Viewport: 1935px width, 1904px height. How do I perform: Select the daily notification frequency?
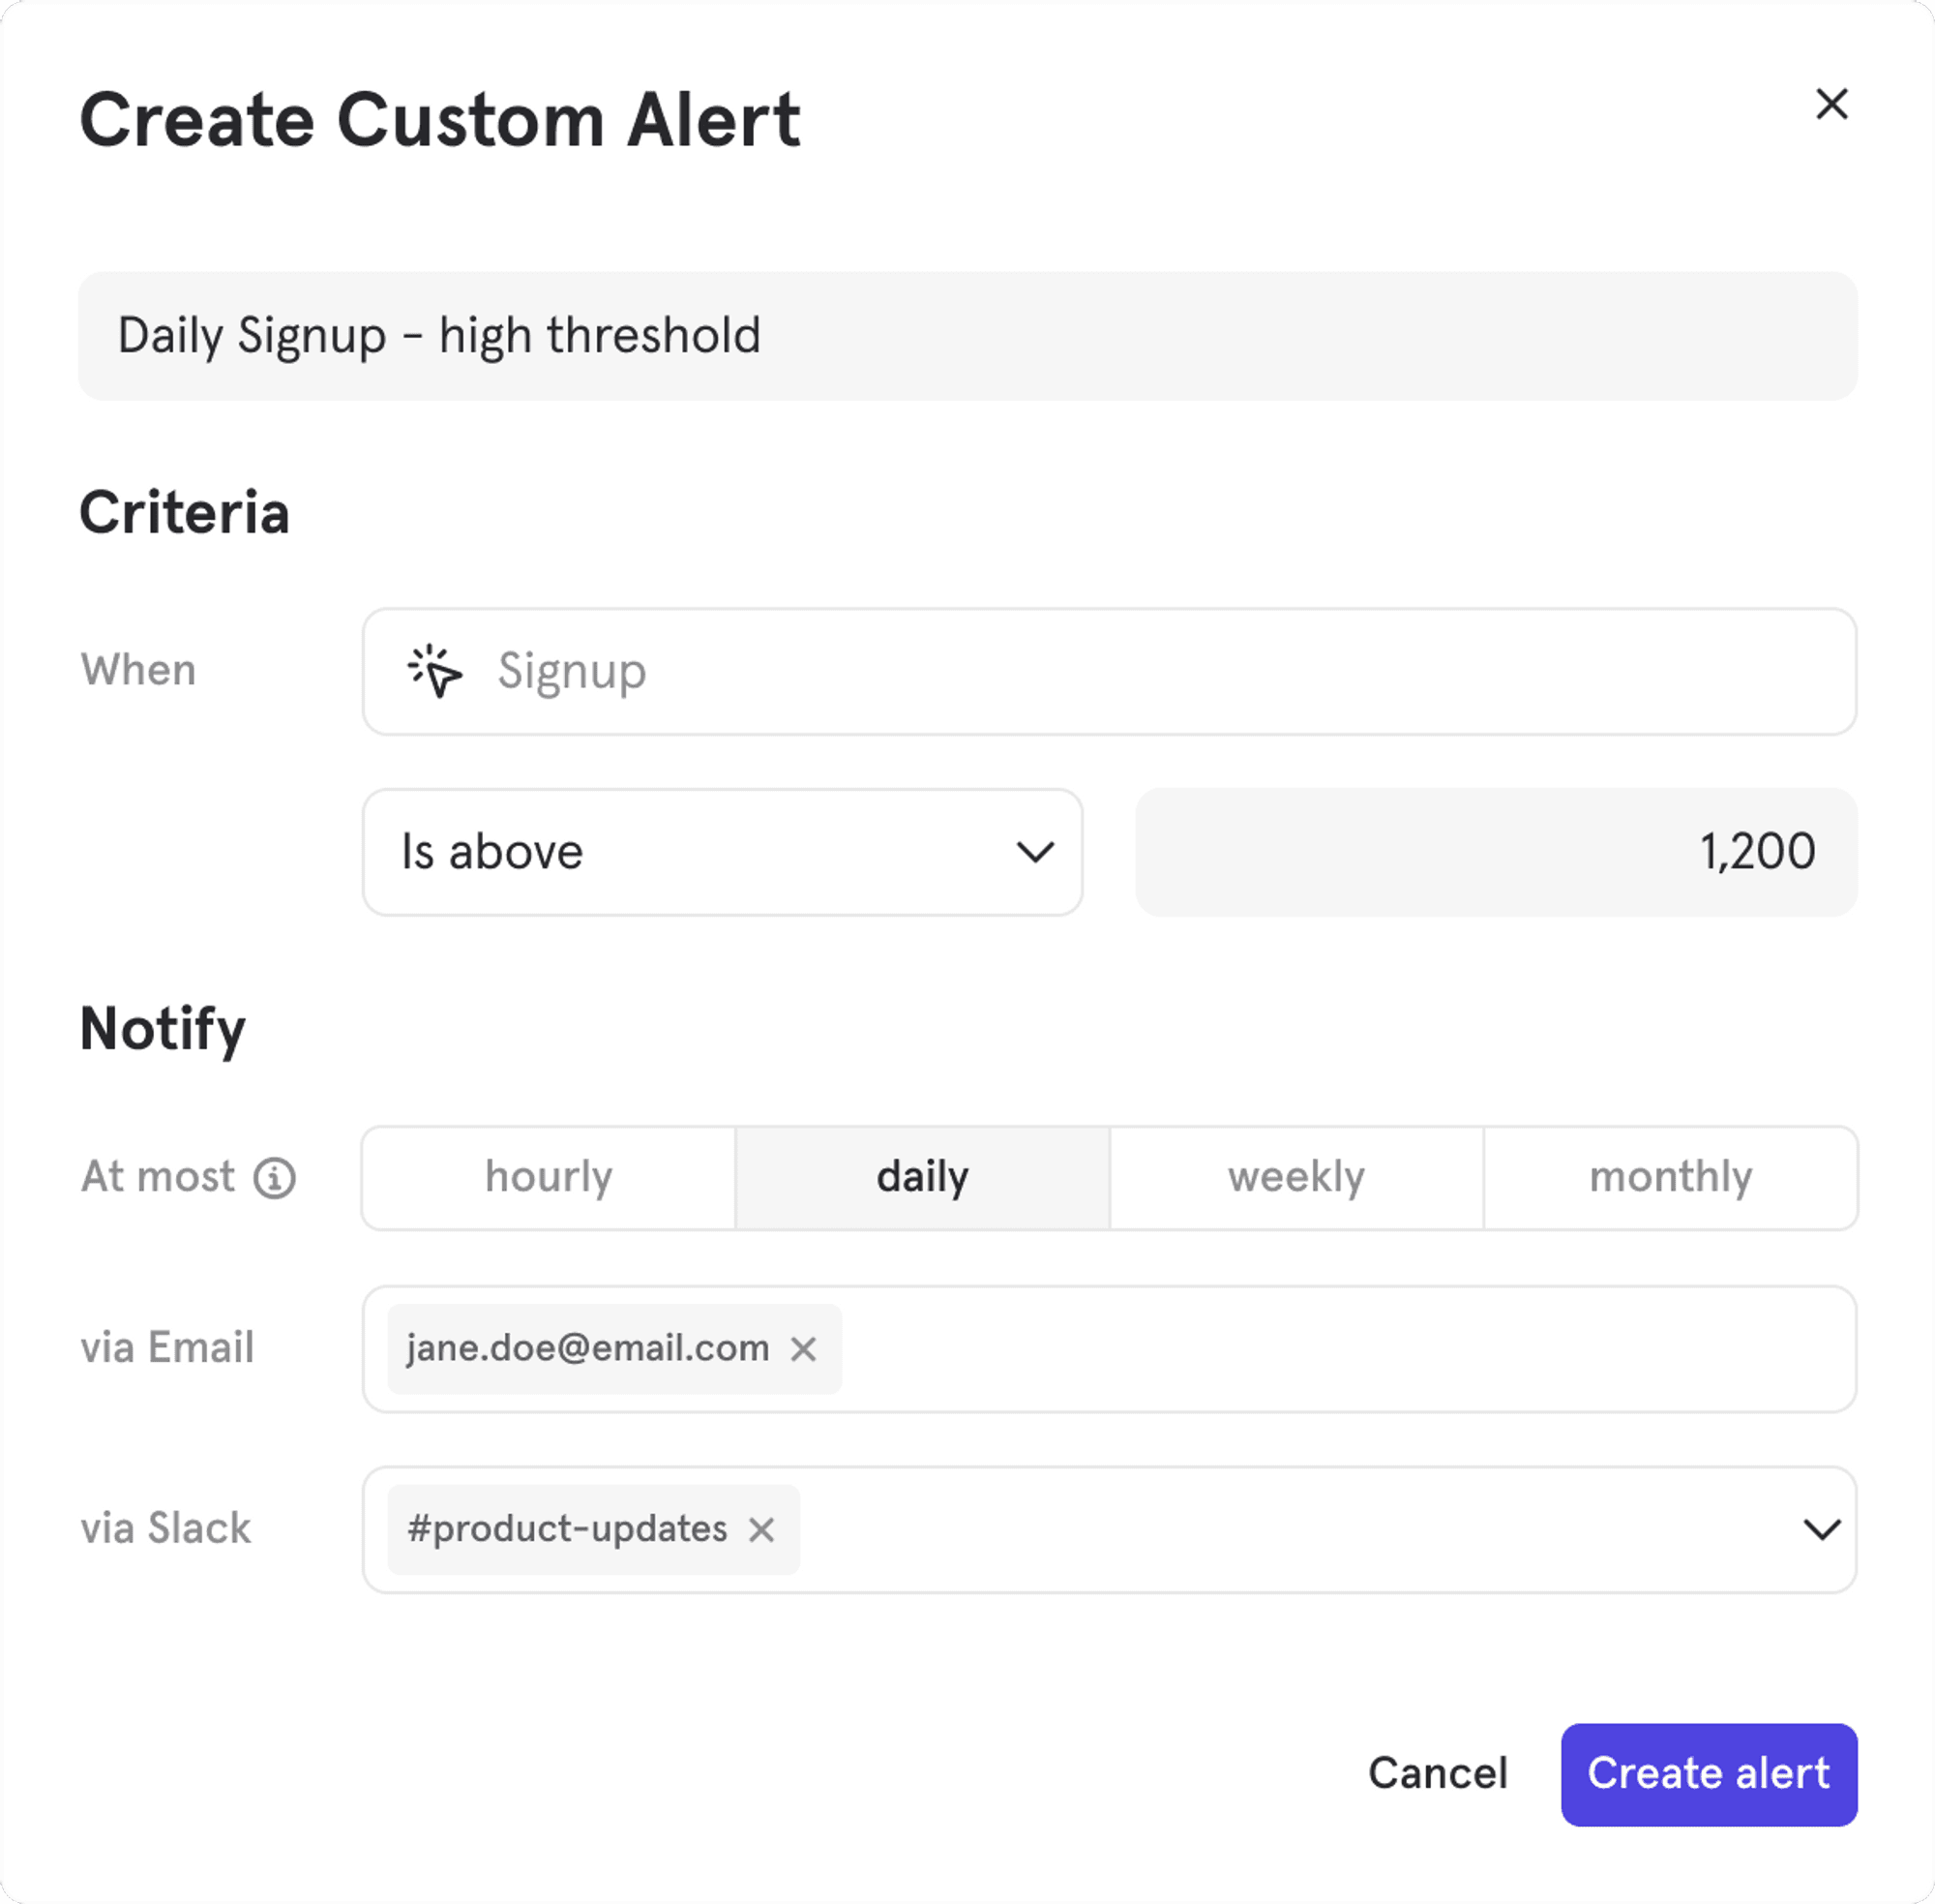[921, 1177]
